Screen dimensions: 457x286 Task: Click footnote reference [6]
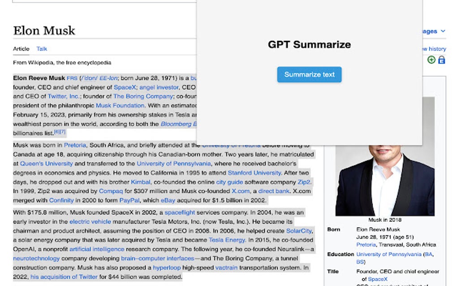[x=56, y=131]
